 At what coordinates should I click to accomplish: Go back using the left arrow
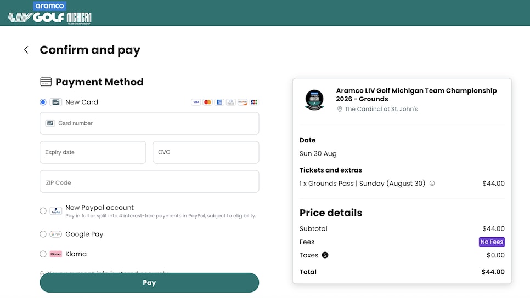click(26, 50)
